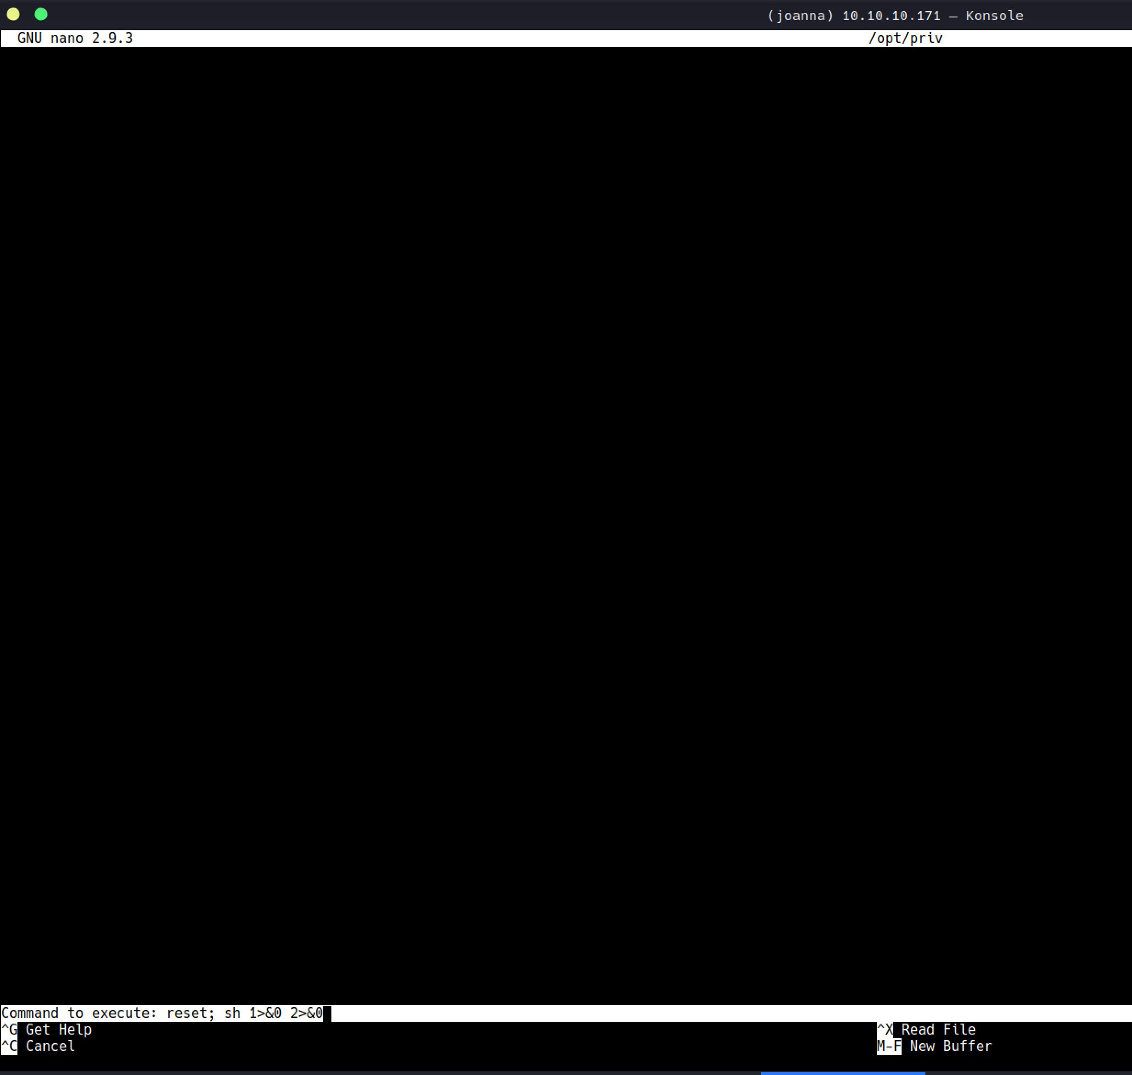Viewport: 1132px width, 1075px height.
Task: Click empty space right of command prompt line
Action: tap(731, 1013)
